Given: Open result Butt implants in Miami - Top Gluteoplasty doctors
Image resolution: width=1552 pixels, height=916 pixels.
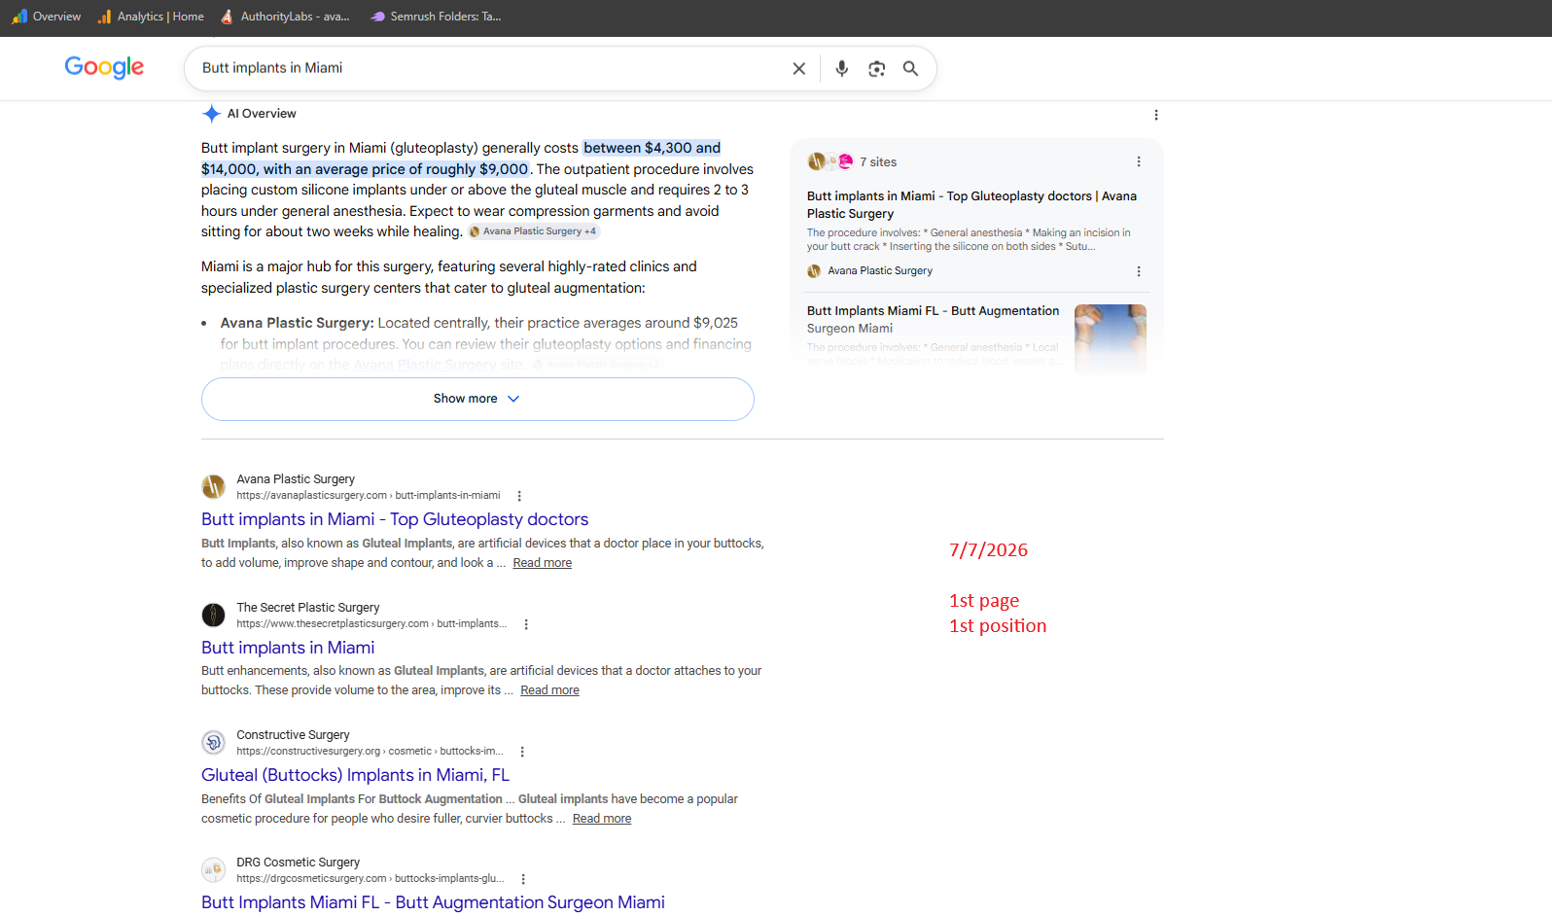Looking at the screenshot, I should pos(395,519).
